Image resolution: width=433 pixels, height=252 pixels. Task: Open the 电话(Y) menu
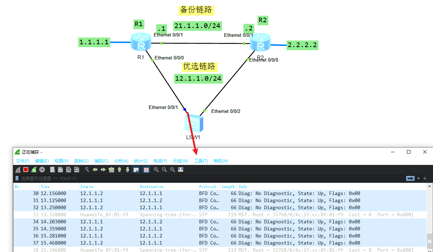point(160,161)
